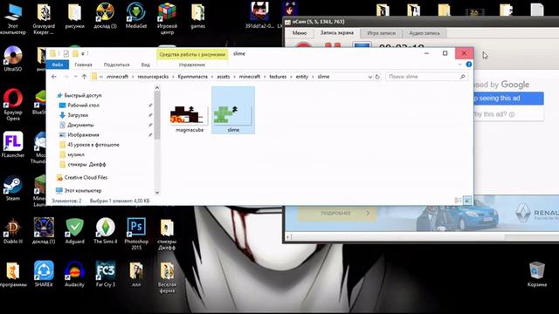The image size is (559, 314).
Task: Open Рабочий стол in navigation pane
Action: pos(84,106)
